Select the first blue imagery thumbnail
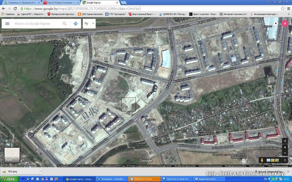This screenshot has width=292, height=182. pos(268,160)
